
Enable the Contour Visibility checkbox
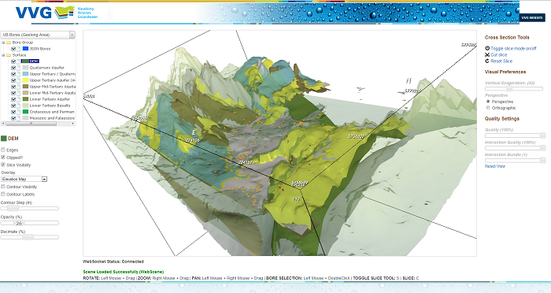point(3,187)
